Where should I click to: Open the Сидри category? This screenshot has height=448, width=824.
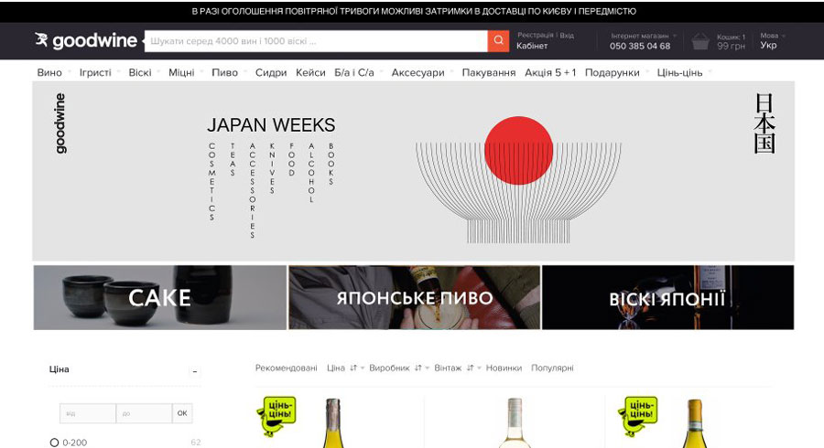(x=271, y=72)
